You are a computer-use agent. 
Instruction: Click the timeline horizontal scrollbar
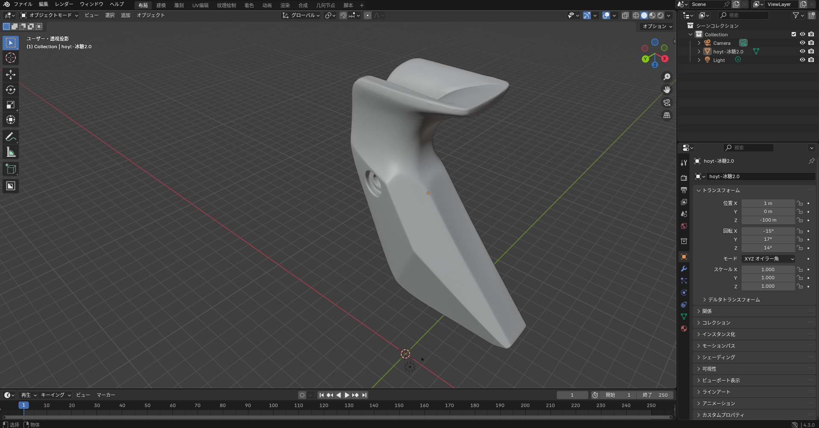click(x=337, y=417)
